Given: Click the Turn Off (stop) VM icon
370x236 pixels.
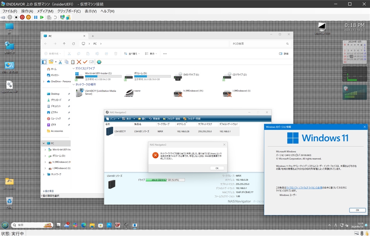Looking at the screenshot, I should point(16,17).
